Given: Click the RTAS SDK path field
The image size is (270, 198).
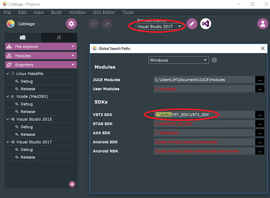Looking at the screenshot, I should (x=204, y=124).
